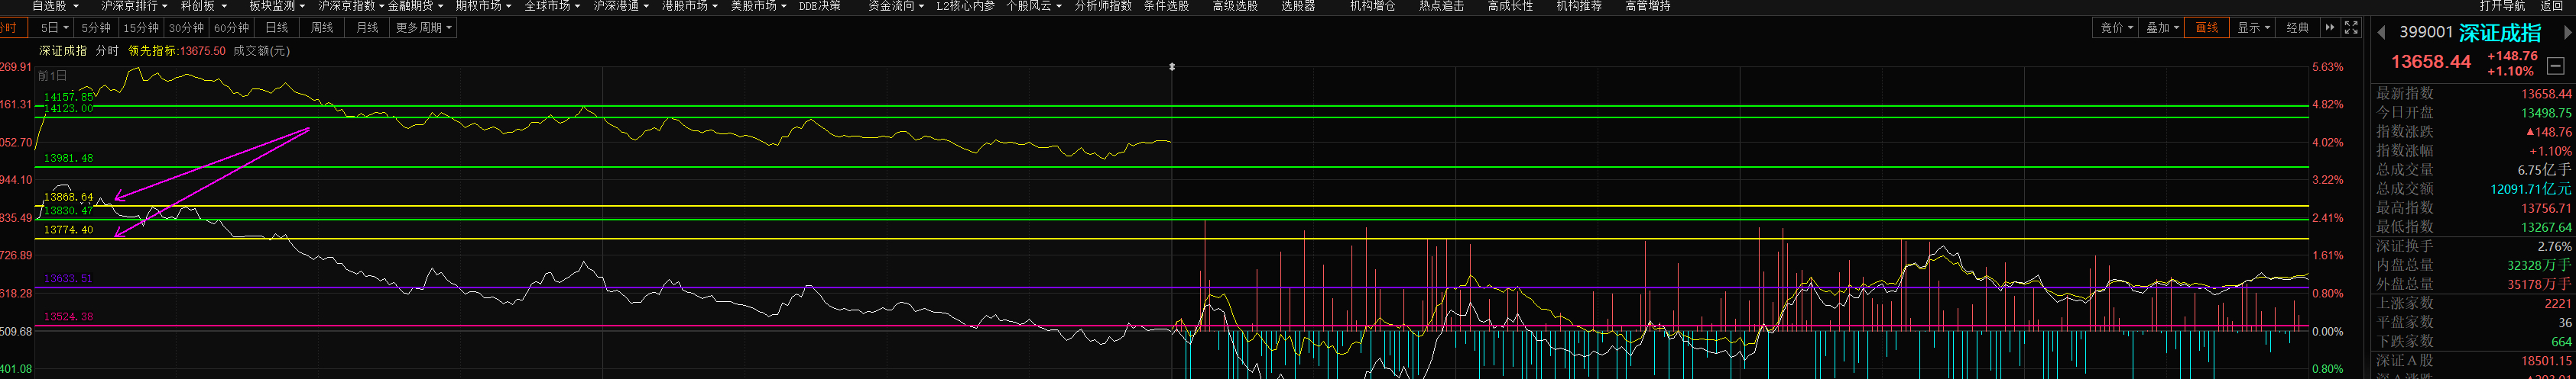
Task: Open the DDE决策 menu item
Action: (820, 6)
